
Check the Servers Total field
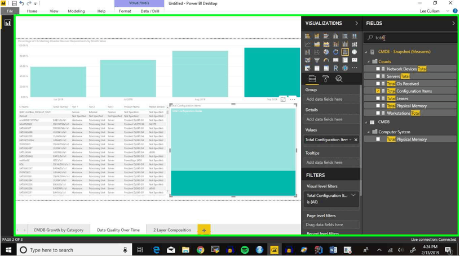tap(378, 76)
